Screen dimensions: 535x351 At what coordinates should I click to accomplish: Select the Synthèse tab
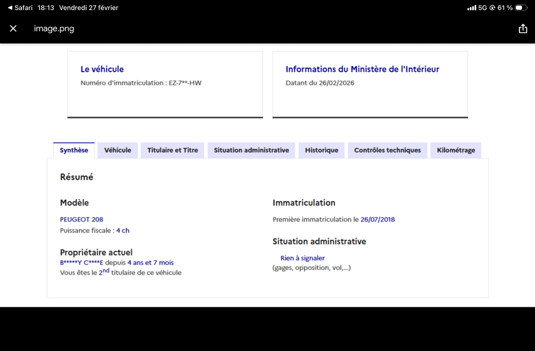74,150
